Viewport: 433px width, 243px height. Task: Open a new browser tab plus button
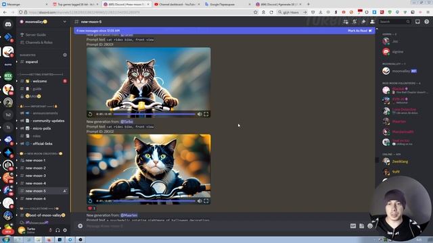coord(309,5)
